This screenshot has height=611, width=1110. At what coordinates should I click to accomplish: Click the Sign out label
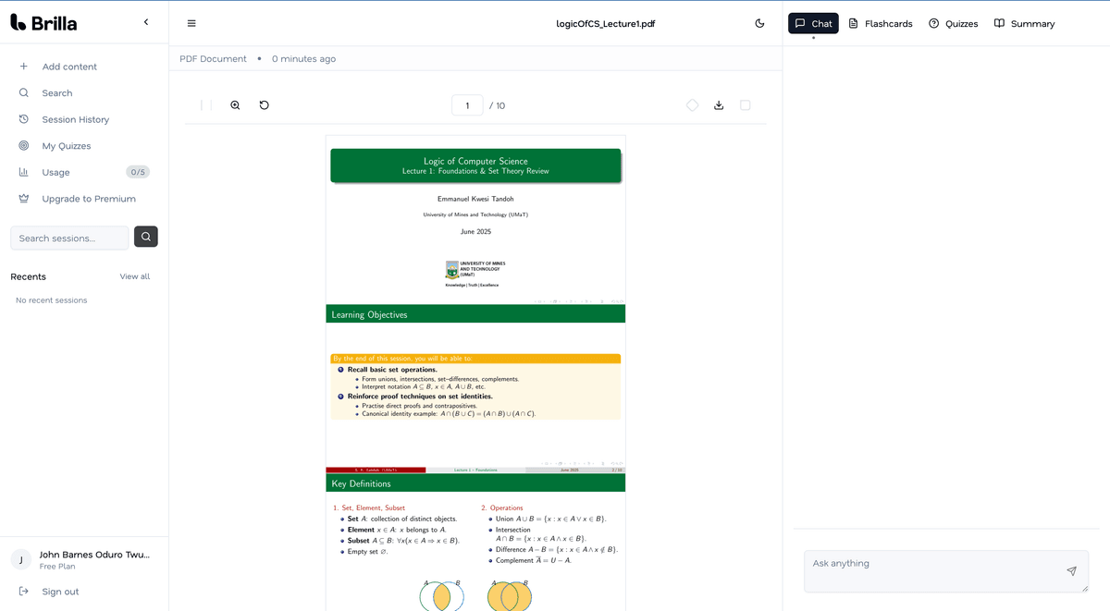60,592
